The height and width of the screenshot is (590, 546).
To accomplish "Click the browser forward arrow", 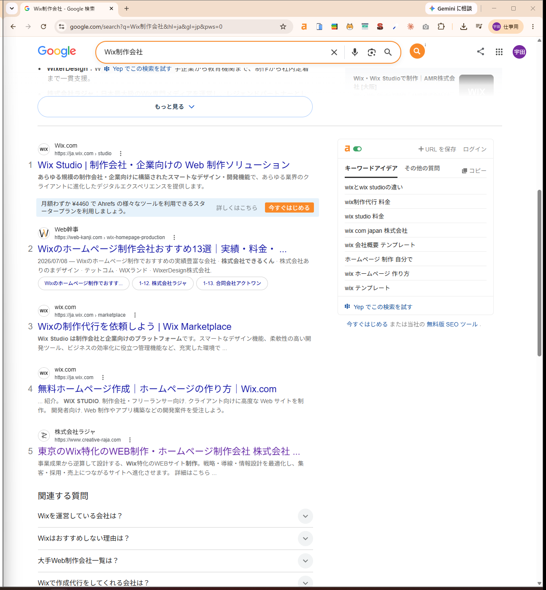I will [28, 27].
